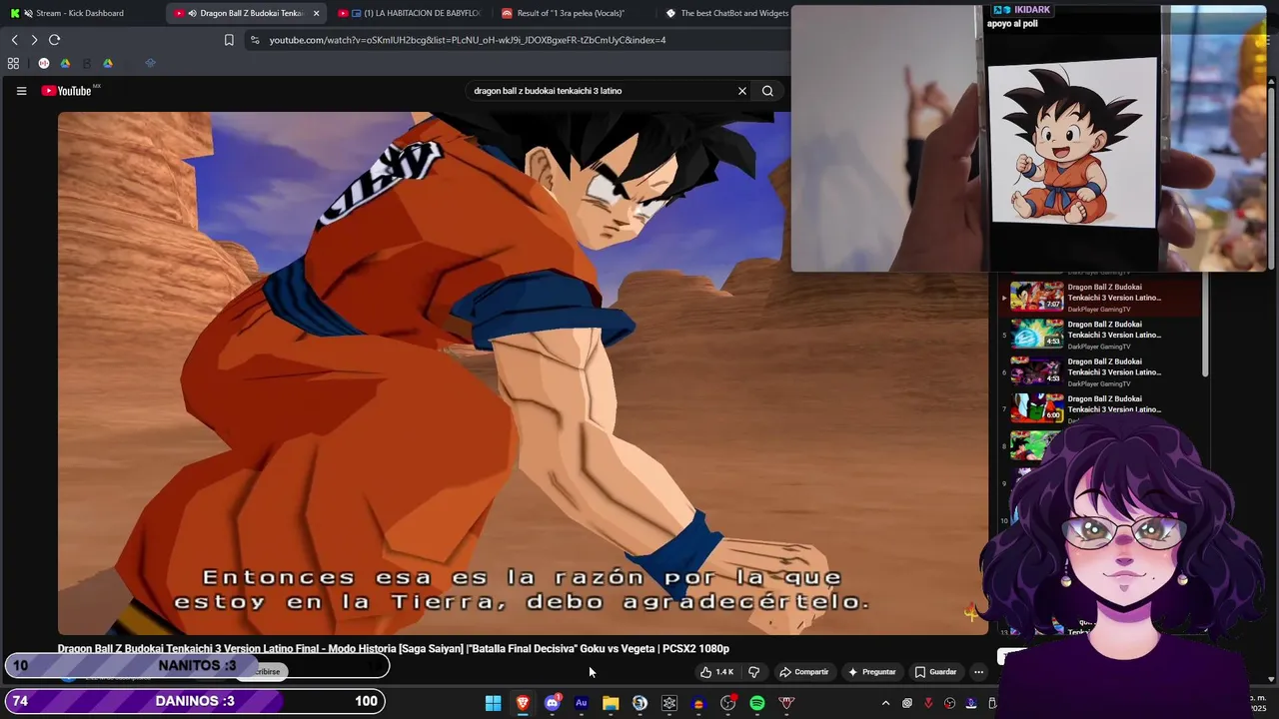Open the circular icon with red badge
Image resolution: width=1279 pixels, height=719 pixels.
tap(728, 703)
